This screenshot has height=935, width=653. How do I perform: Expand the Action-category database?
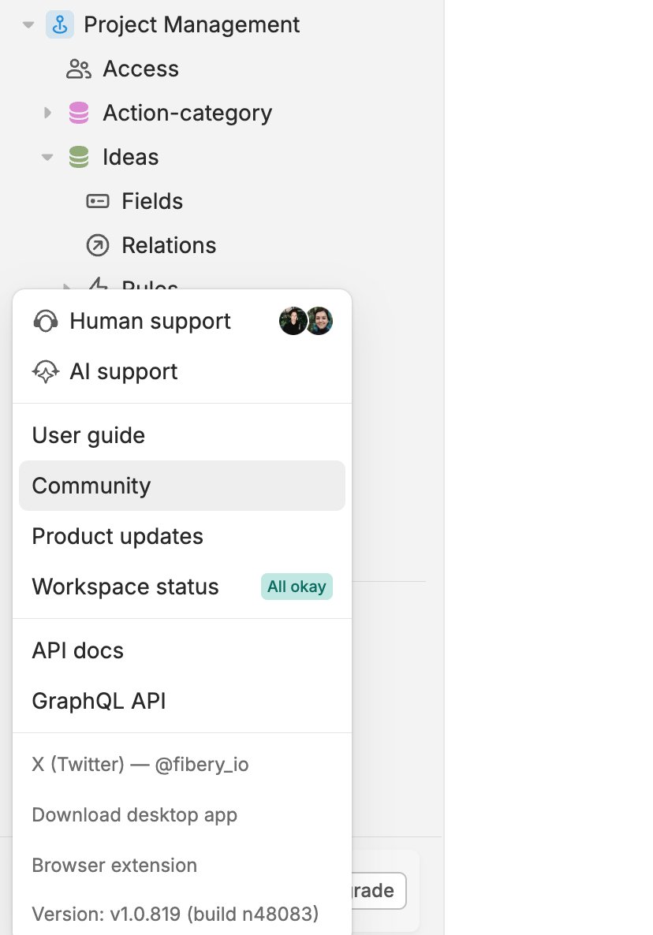pyautogui.click(x=47, y=113)
